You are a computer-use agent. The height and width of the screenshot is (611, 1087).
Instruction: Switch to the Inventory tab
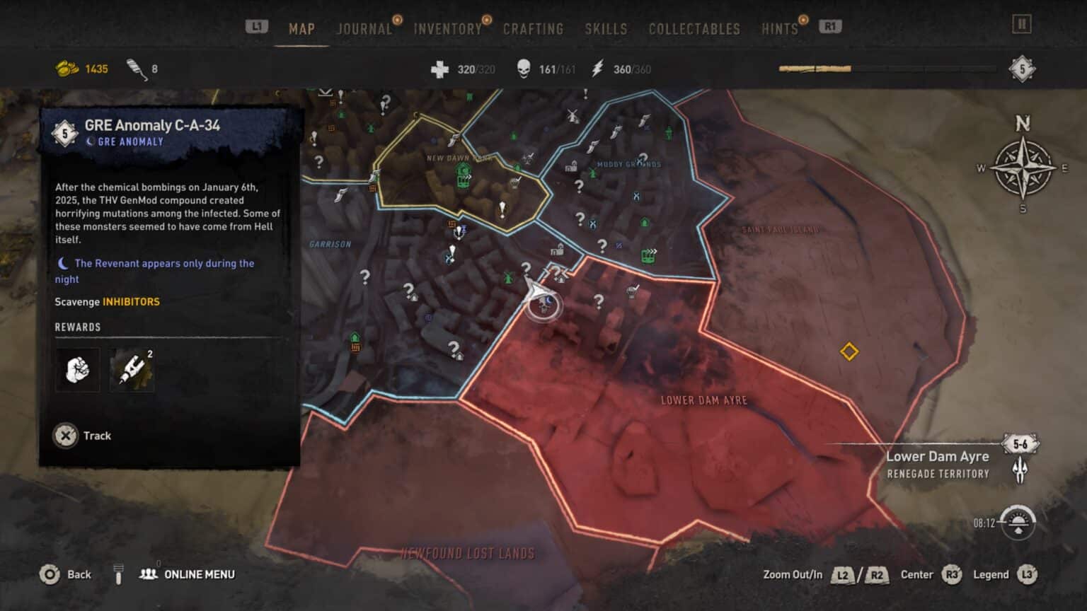pyautogui.click(x=447, y=29)
